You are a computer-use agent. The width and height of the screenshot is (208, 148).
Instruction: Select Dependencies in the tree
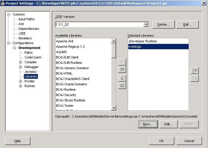(x=29, y=29)
